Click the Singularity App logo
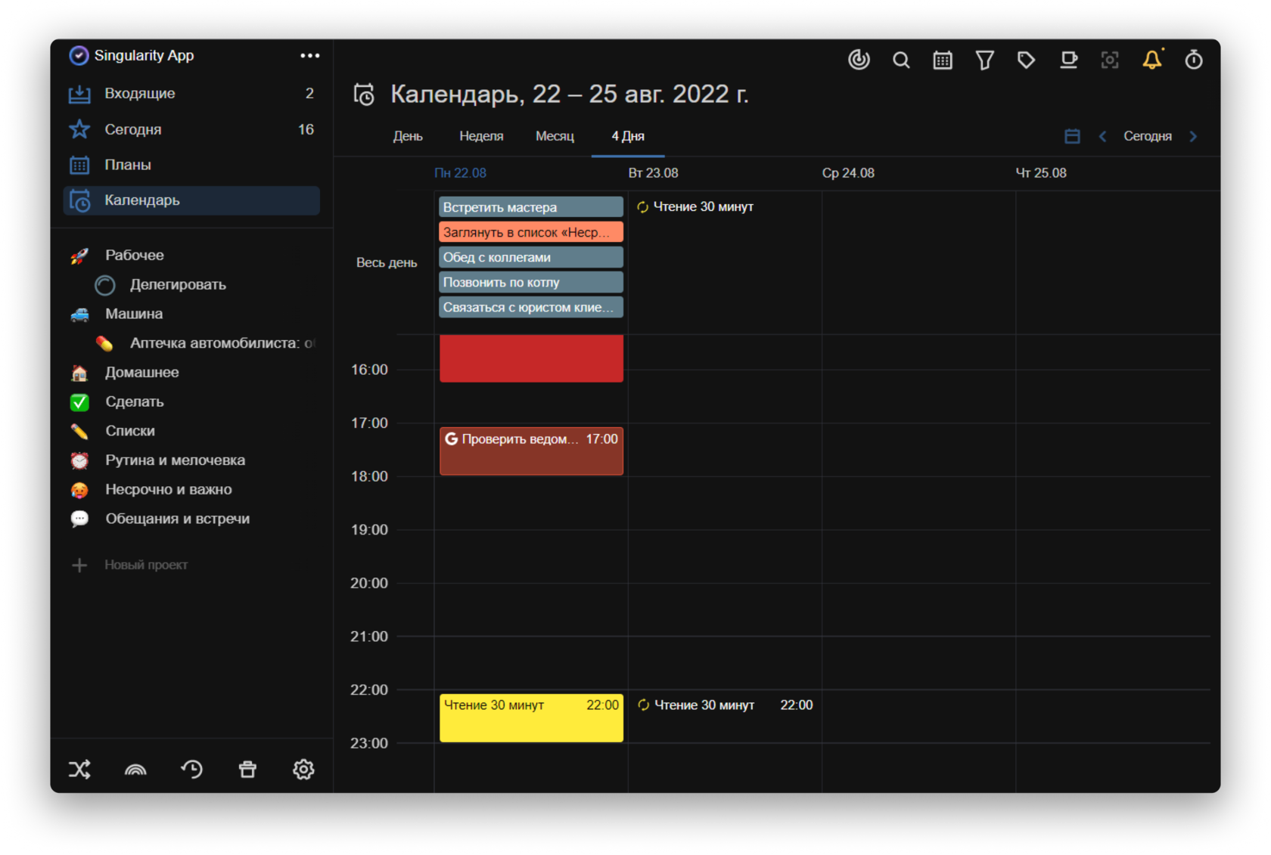 [79, 55]
